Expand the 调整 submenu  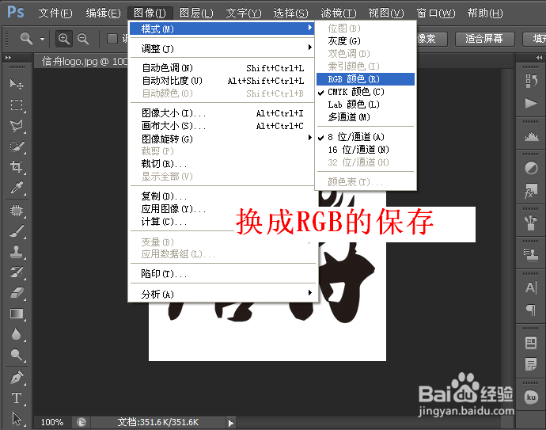[222, 49]
